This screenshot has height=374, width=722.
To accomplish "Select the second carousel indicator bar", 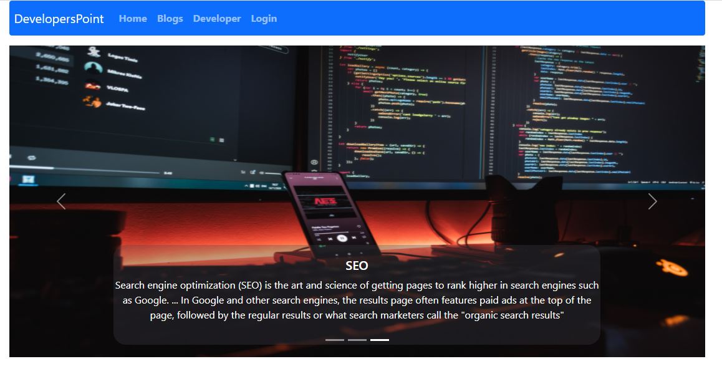I will (x=357, y=340).
